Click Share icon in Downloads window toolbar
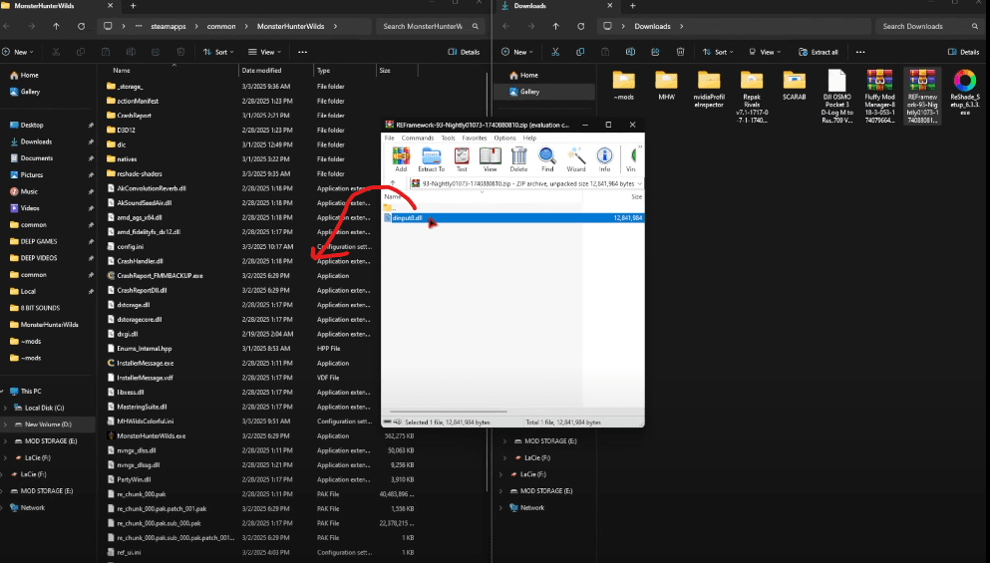The image size is (990, 563). 655,52
